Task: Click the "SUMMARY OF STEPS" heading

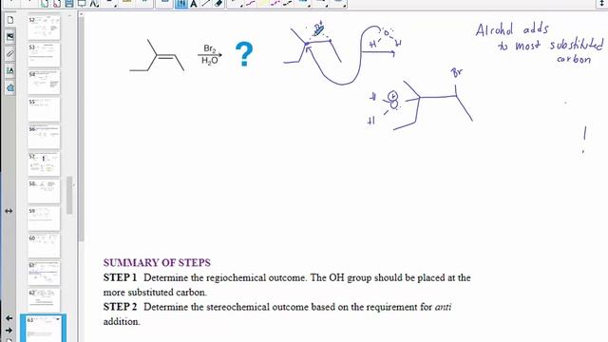Action: coord(157,262)
